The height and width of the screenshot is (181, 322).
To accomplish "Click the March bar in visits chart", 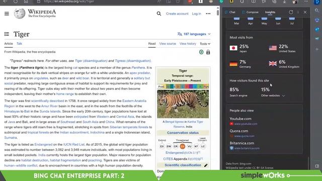I will (x=236, y=19).
